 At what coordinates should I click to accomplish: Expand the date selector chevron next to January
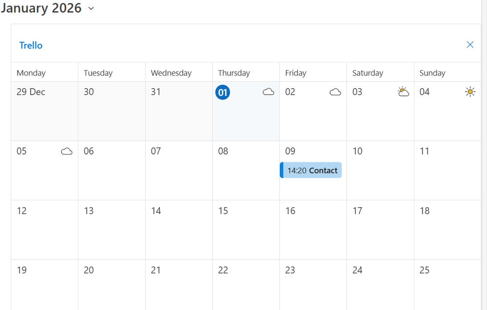coord(91,9)
